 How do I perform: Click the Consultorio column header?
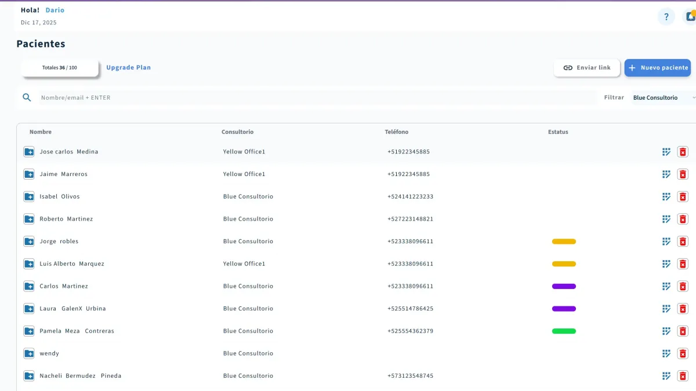click(x=238, y=132)
